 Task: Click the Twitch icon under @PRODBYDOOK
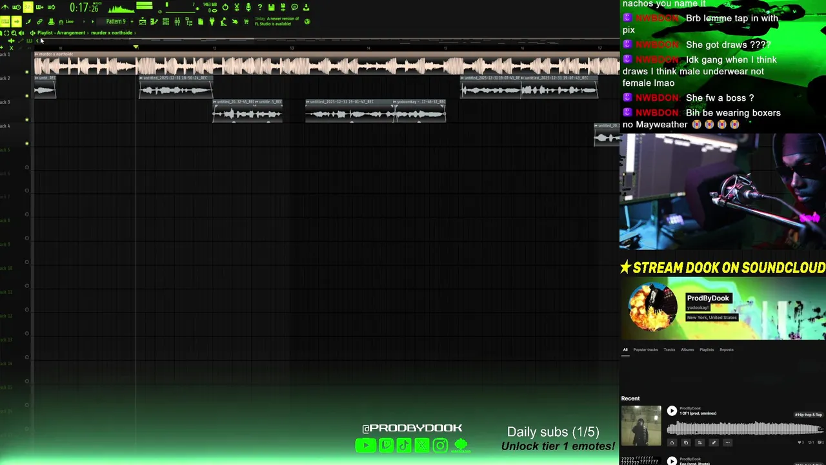coord(386,445)
